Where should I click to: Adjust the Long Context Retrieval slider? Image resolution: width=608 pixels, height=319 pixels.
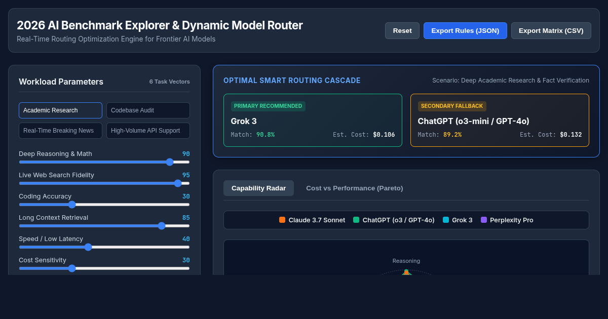(x=104, y=226)
